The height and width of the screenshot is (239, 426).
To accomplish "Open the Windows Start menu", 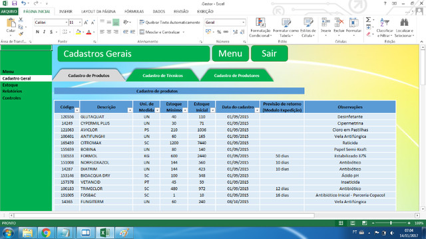I will click(8, 233).
